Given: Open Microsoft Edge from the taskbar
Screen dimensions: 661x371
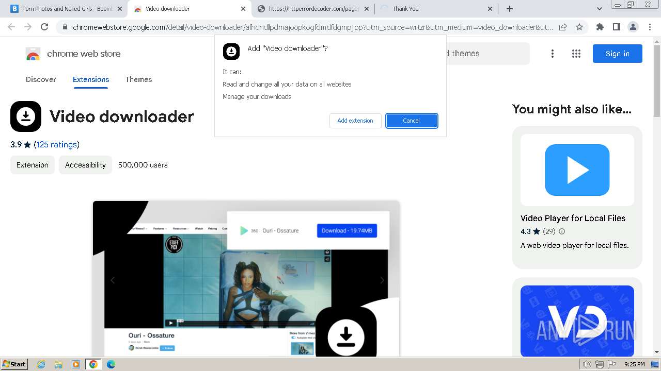Looking at the screenshot, I should (x=111, y=364).
